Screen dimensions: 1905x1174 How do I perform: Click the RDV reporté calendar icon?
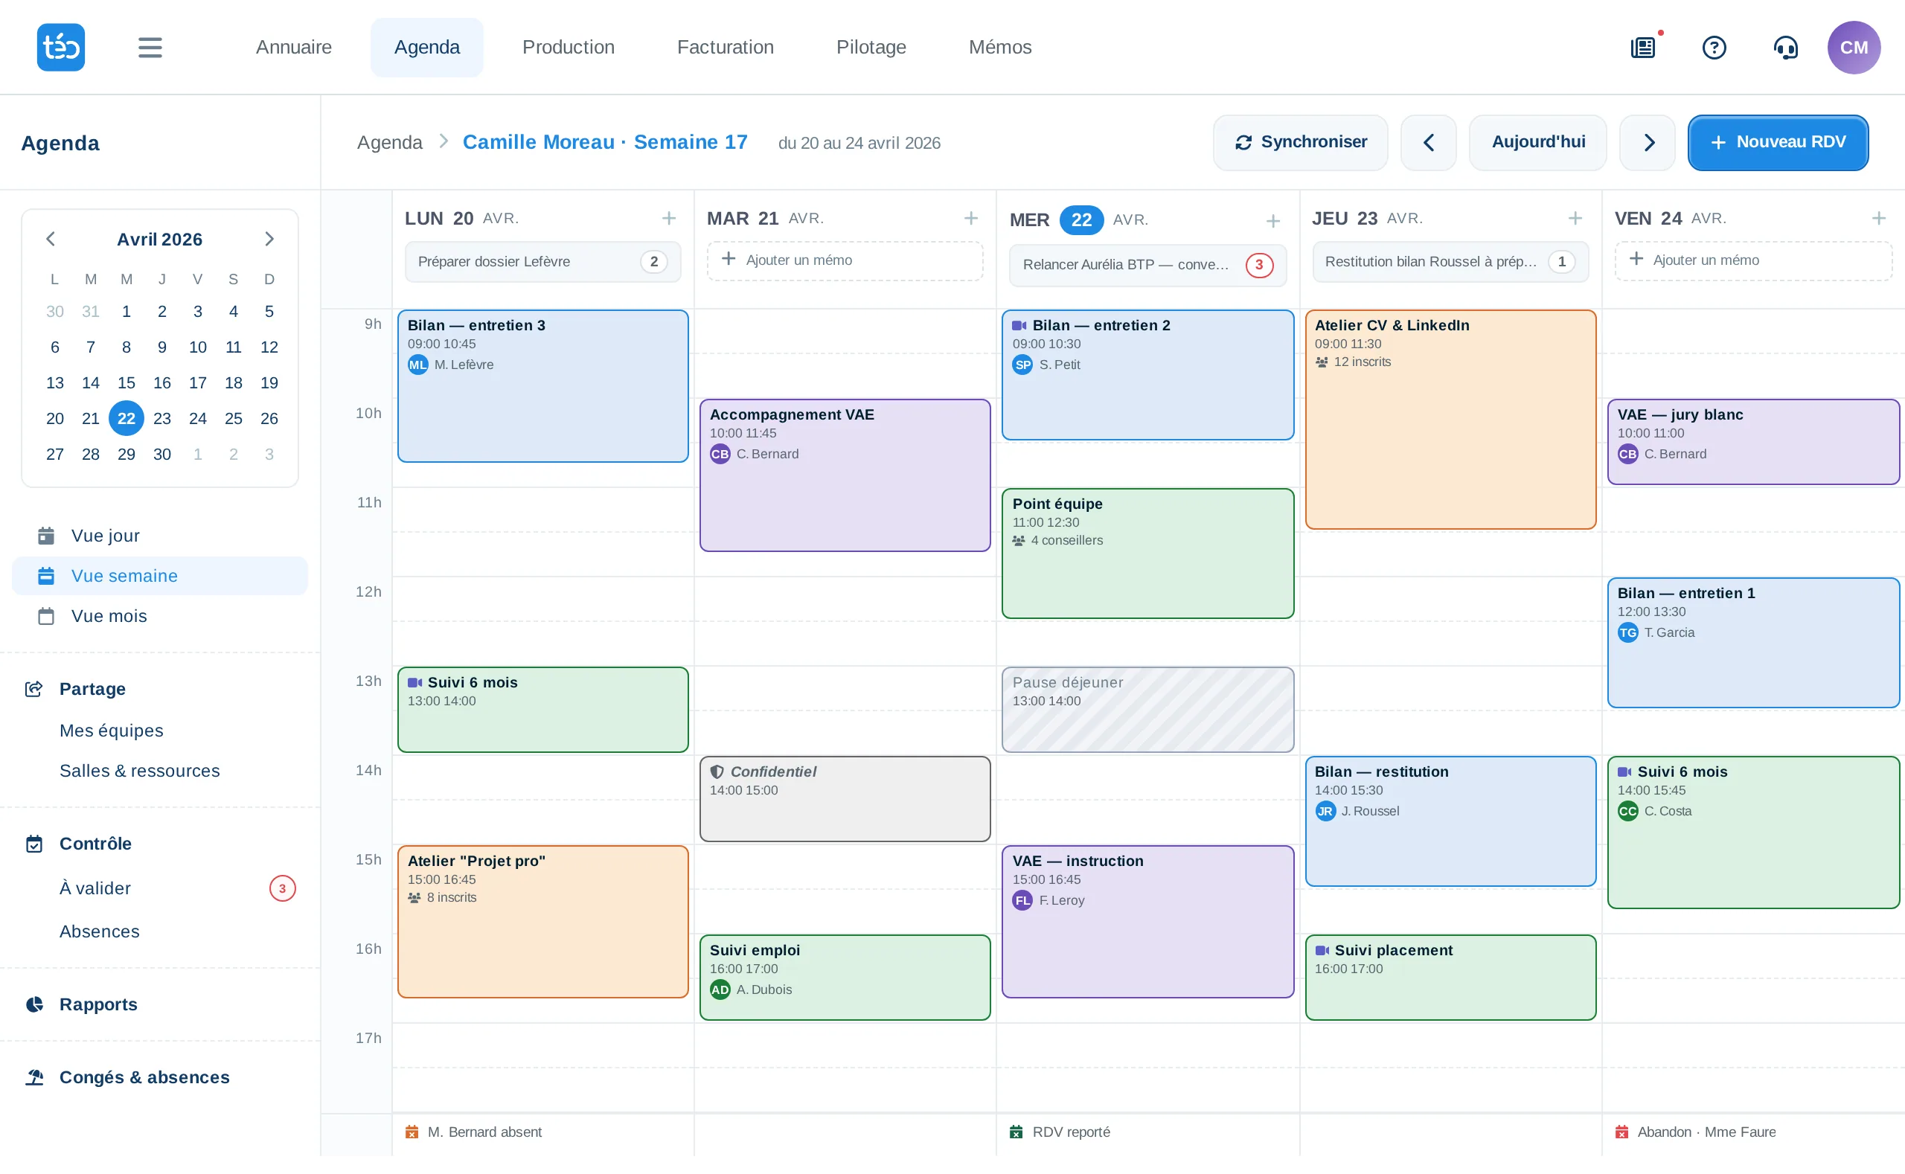tap(1016, 1132)
